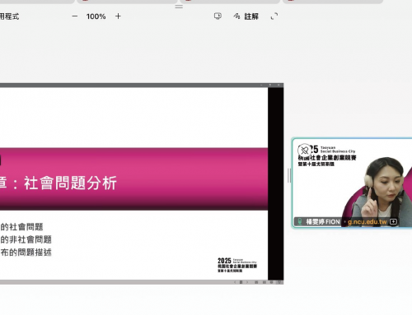Click the green microphone icon on the video tile
412x315 pixels.
point(300,221)
